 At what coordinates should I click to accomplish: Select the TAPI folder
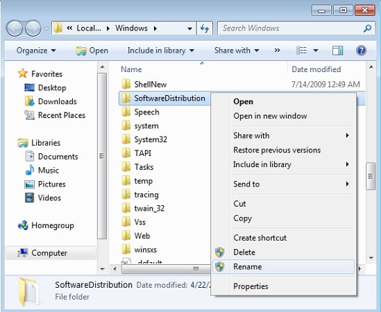coord(136,153)
